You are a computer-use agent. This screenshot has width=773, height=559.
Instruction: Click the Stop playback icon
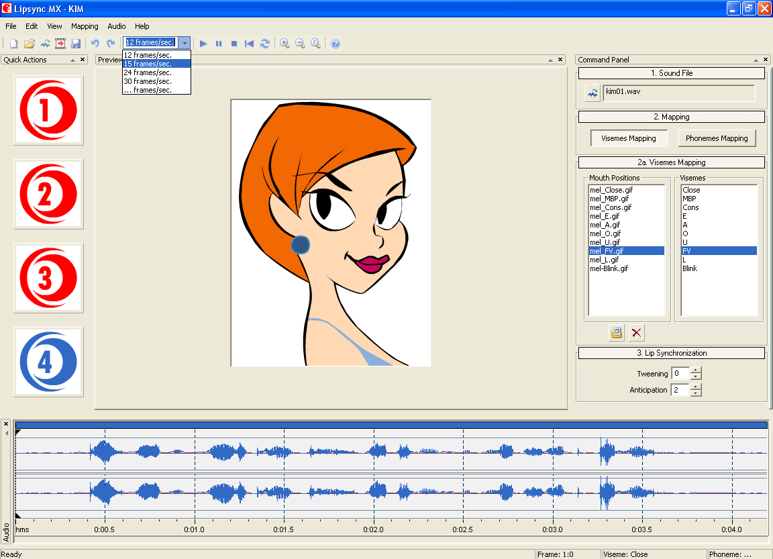click(x=234, y=43)
